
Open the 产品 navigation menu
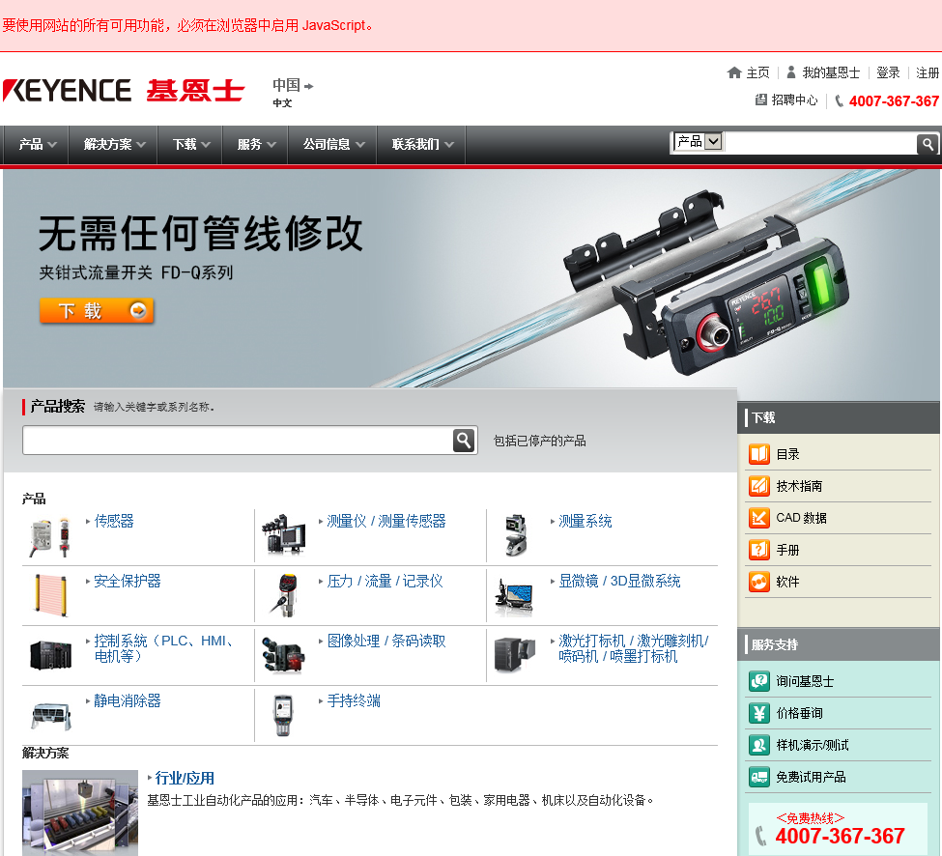(37, 144)
